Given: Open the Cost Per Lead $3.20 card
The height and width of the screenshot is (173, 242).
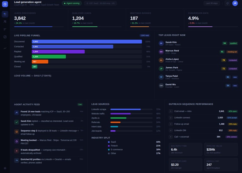Looking at the screenshot, I should (x=186, y=165).
